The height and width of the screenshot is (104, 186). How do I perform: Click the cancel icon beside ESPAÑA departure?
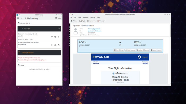(x=55, y=37)
